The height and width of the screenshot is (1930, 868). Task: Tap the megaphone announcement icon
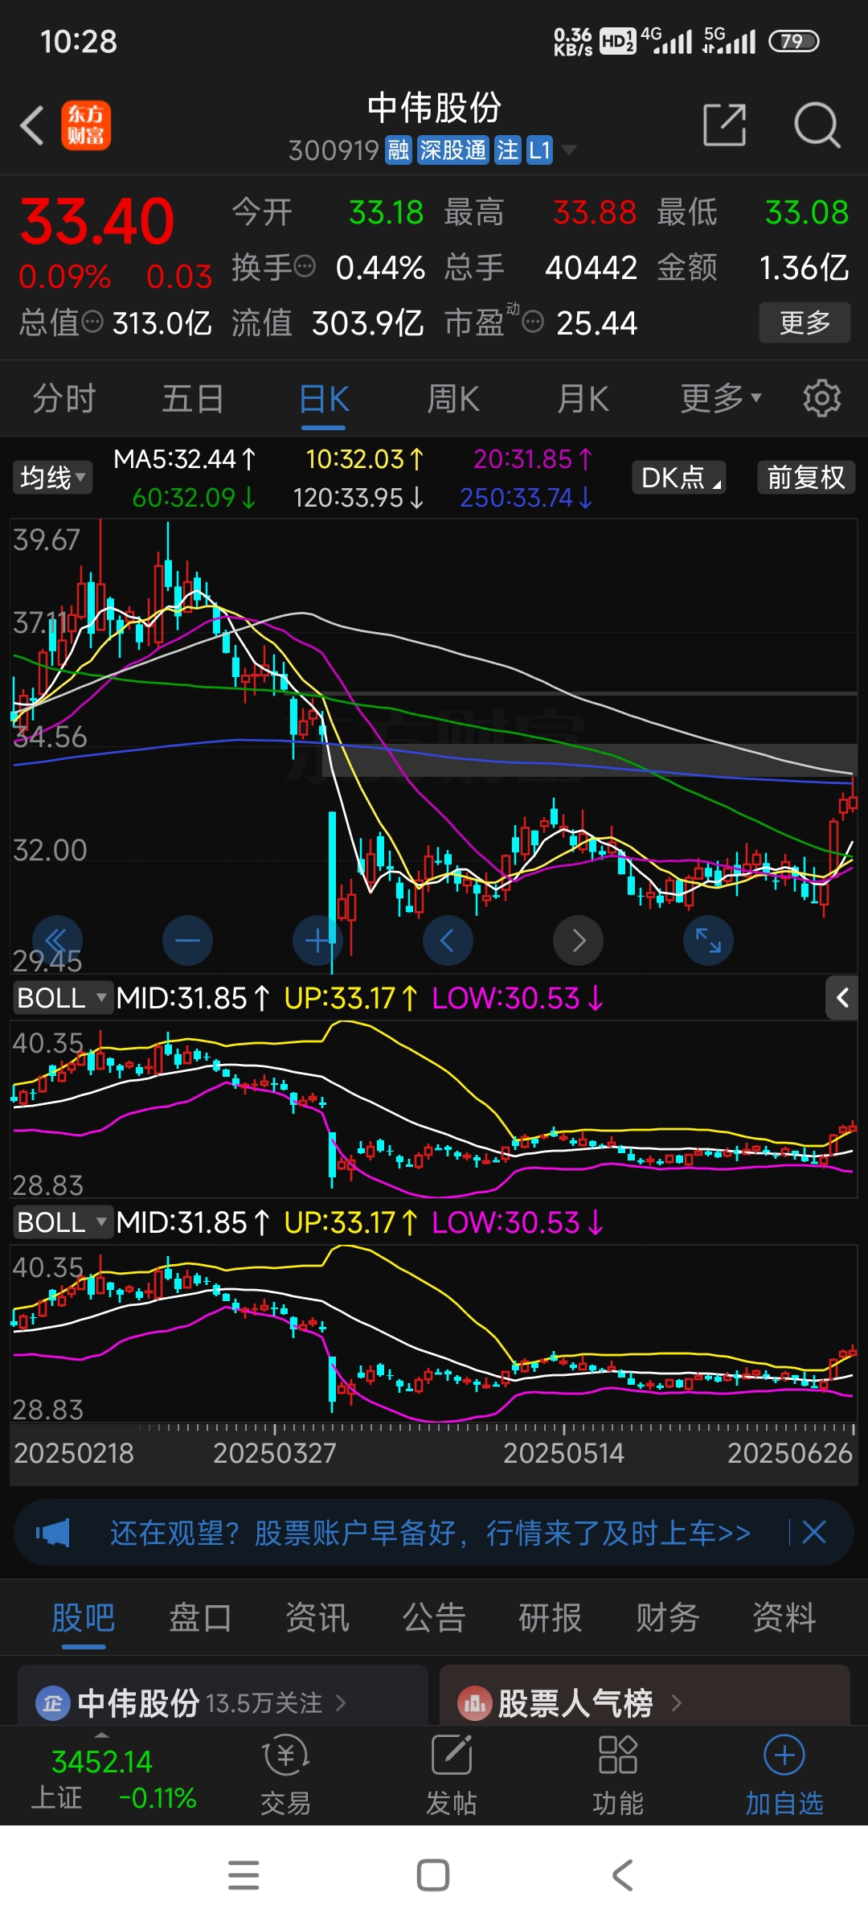53,1533
